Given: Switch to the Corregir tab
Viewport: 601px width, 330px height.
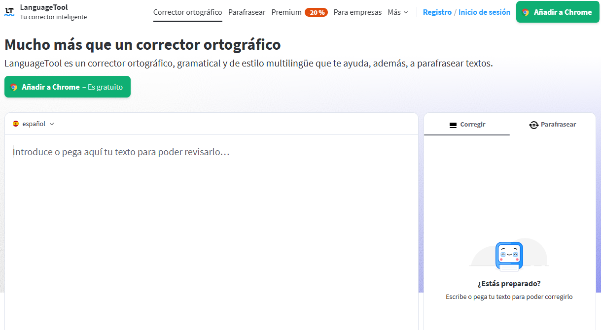Looking at the screenshot, I should tap(467, 125).
